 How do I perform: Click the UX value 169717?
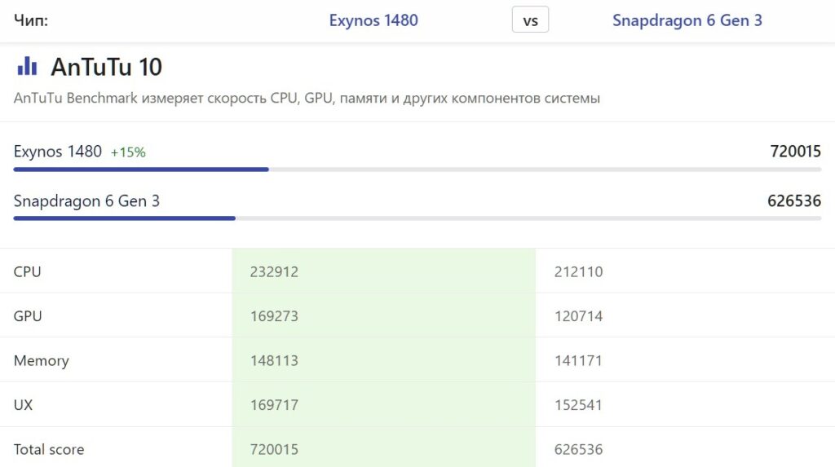point(274,405)
